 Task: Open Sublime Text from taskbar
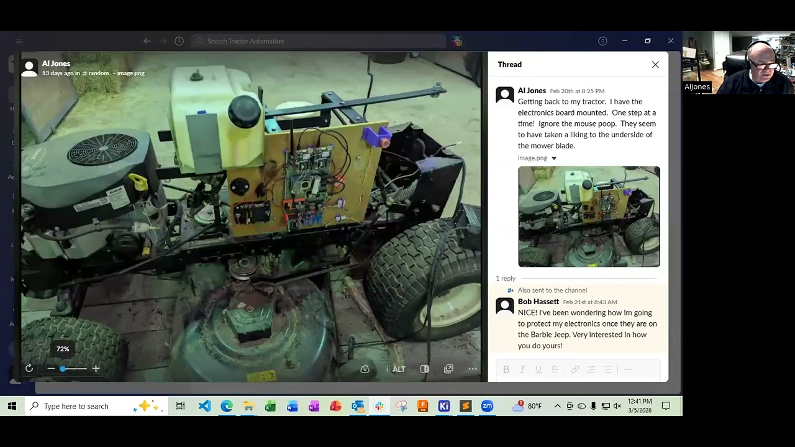[x=466, y=406]
